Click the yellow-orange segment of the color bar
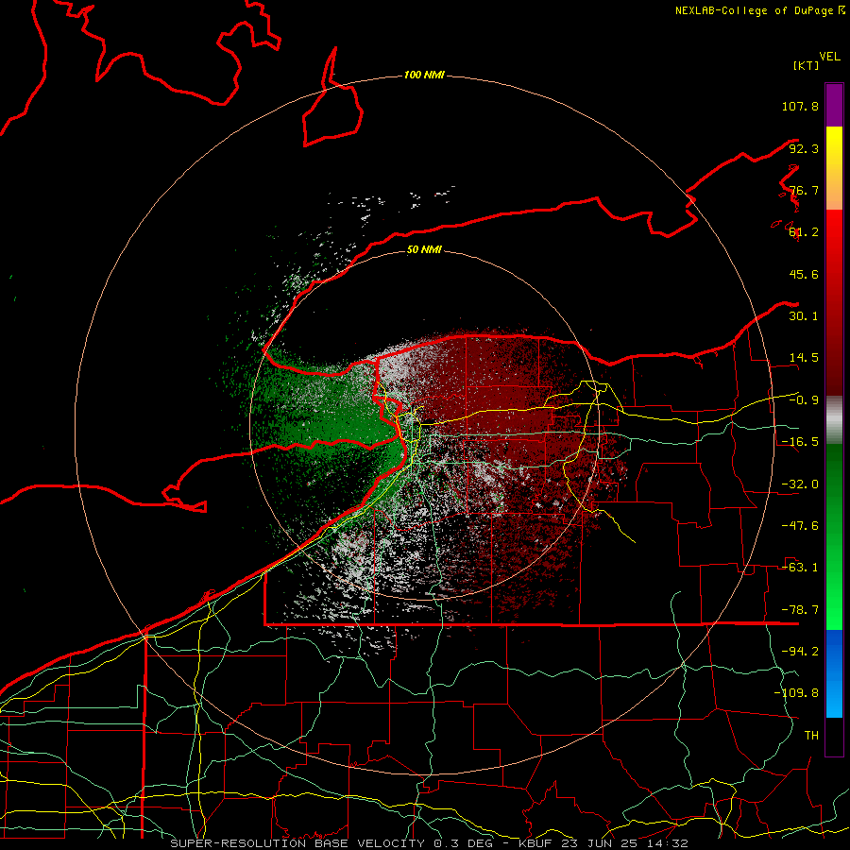This screenshot has width=850, height=850. point(834,168)
